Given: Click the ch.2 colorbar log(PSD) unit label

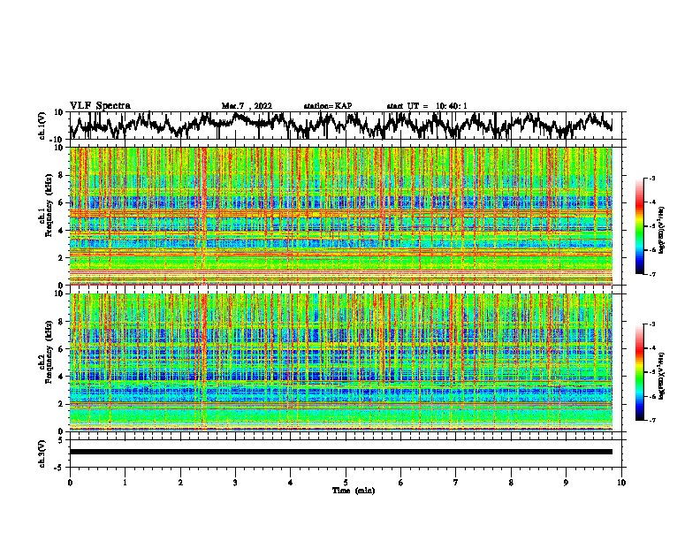Looking at the screenshot, I should 662,376.
